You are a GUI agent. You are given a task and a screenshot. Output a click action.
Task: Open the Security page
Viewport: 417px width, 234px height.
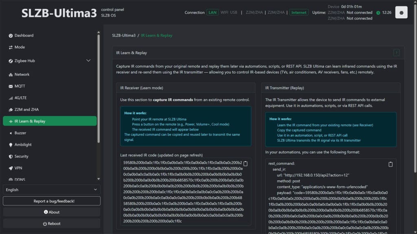click(x=22, y=156)
